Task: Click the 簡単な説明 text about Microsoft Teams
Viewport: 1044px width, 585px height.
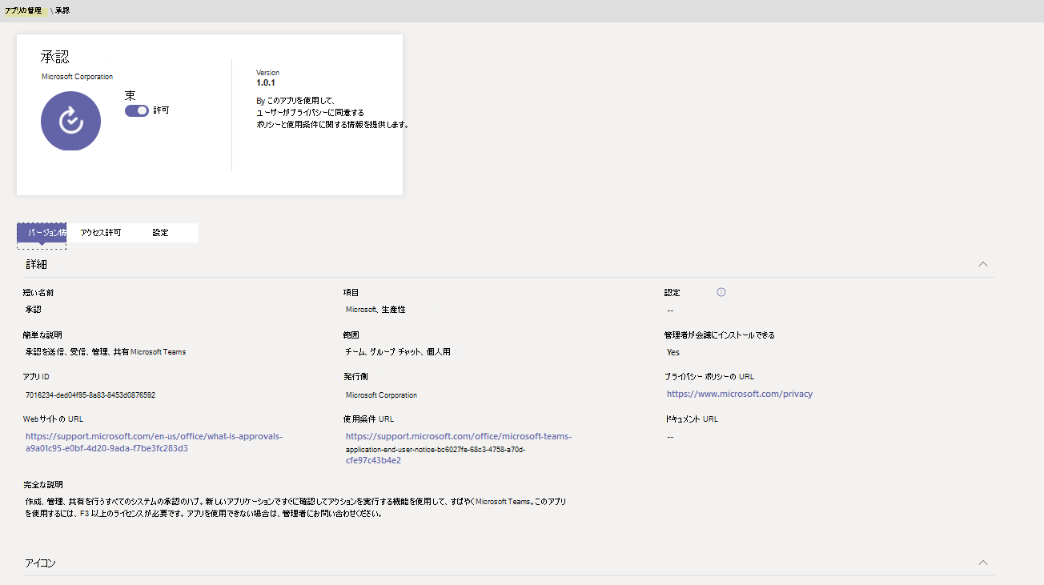Action: click(106, 352)
